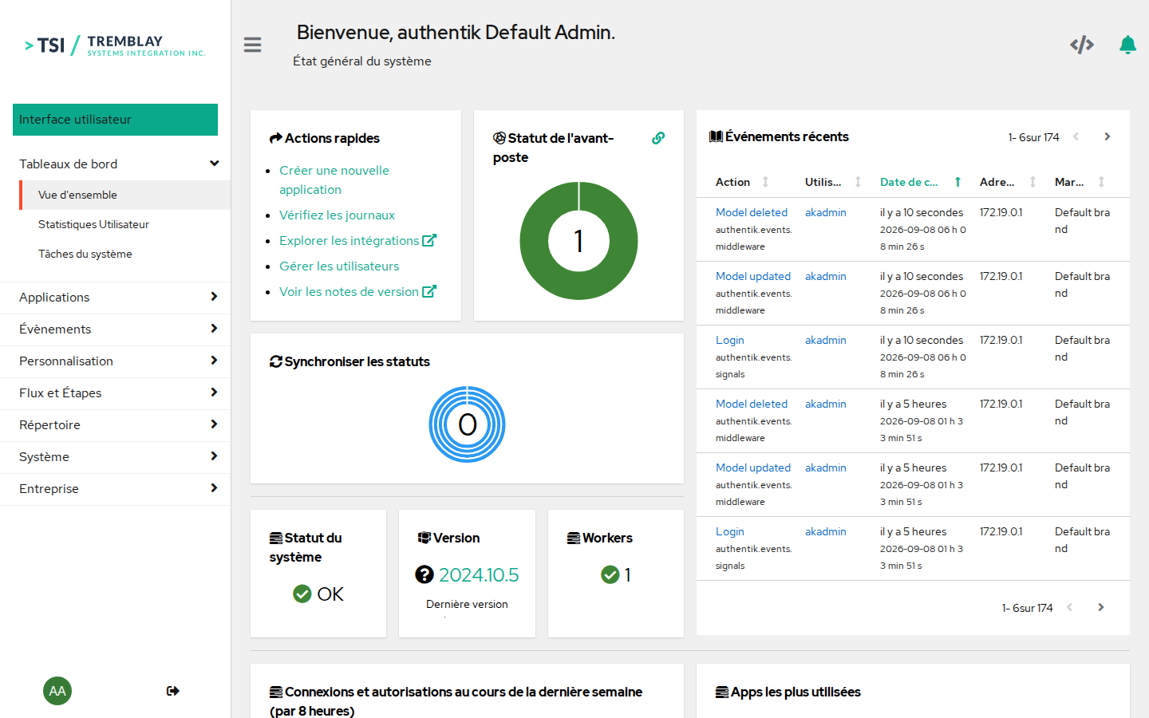This screenshot has width=1149, height=718.
Task: Click the system status OK check icon
Action: click(302, 594)
